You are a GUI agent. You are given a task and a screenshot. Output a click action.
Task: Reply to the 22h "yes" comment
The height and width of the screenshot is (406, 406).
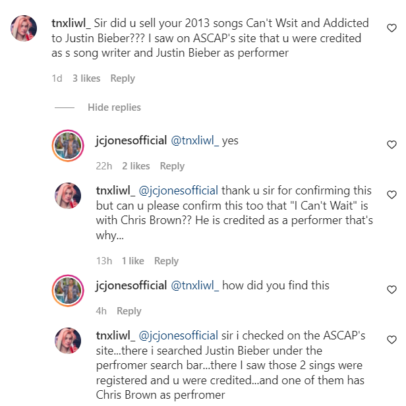tap(172, 166)
